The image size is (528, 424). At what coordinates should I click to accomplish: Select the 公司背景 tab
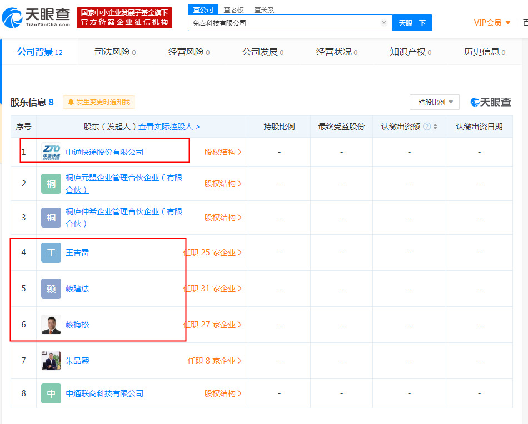click(39, 52)
